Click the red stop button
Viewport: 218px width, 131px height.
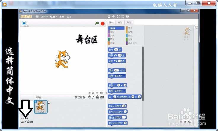click(102, 24)
